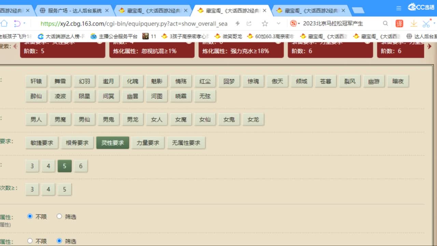Viewport: 437px width, 246px height.
Task: Close the active 藏宝阁 tab
Action: [x=265, y=11]
